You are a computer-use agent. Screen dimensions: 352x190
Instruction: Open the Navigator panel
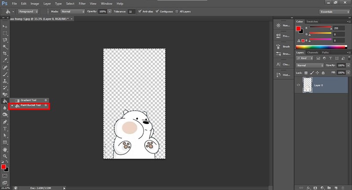coord(283,26)
